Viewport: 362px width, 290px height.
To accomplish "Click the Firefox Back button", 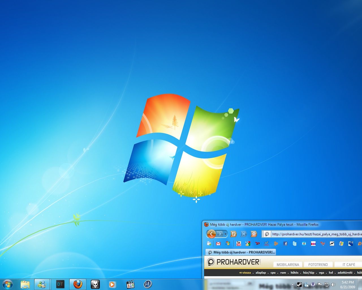I will coord(211,234).
